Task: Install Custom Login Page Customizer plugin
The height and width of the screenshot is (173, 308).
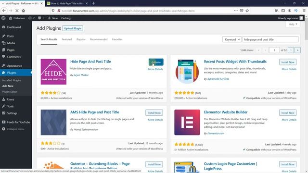Action: [x=288, y=164]
